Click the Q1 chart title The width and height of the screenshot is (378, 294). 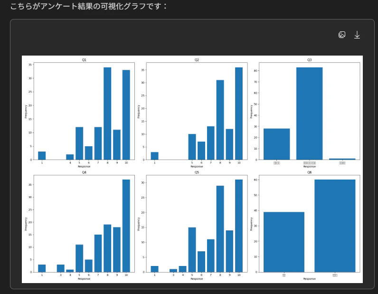[x=84, y=60]
